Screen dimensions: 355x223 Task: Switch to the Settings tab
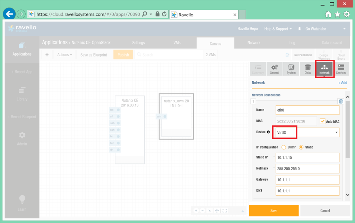[x=139, y=43]
